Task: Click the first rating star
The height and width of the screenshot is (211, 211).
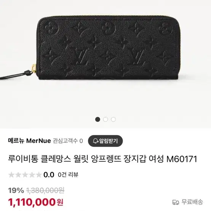Action: tap(11, 175)
